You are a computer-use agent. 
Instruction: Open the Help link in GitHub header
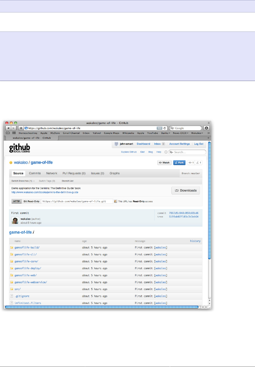tap(159, 152)
